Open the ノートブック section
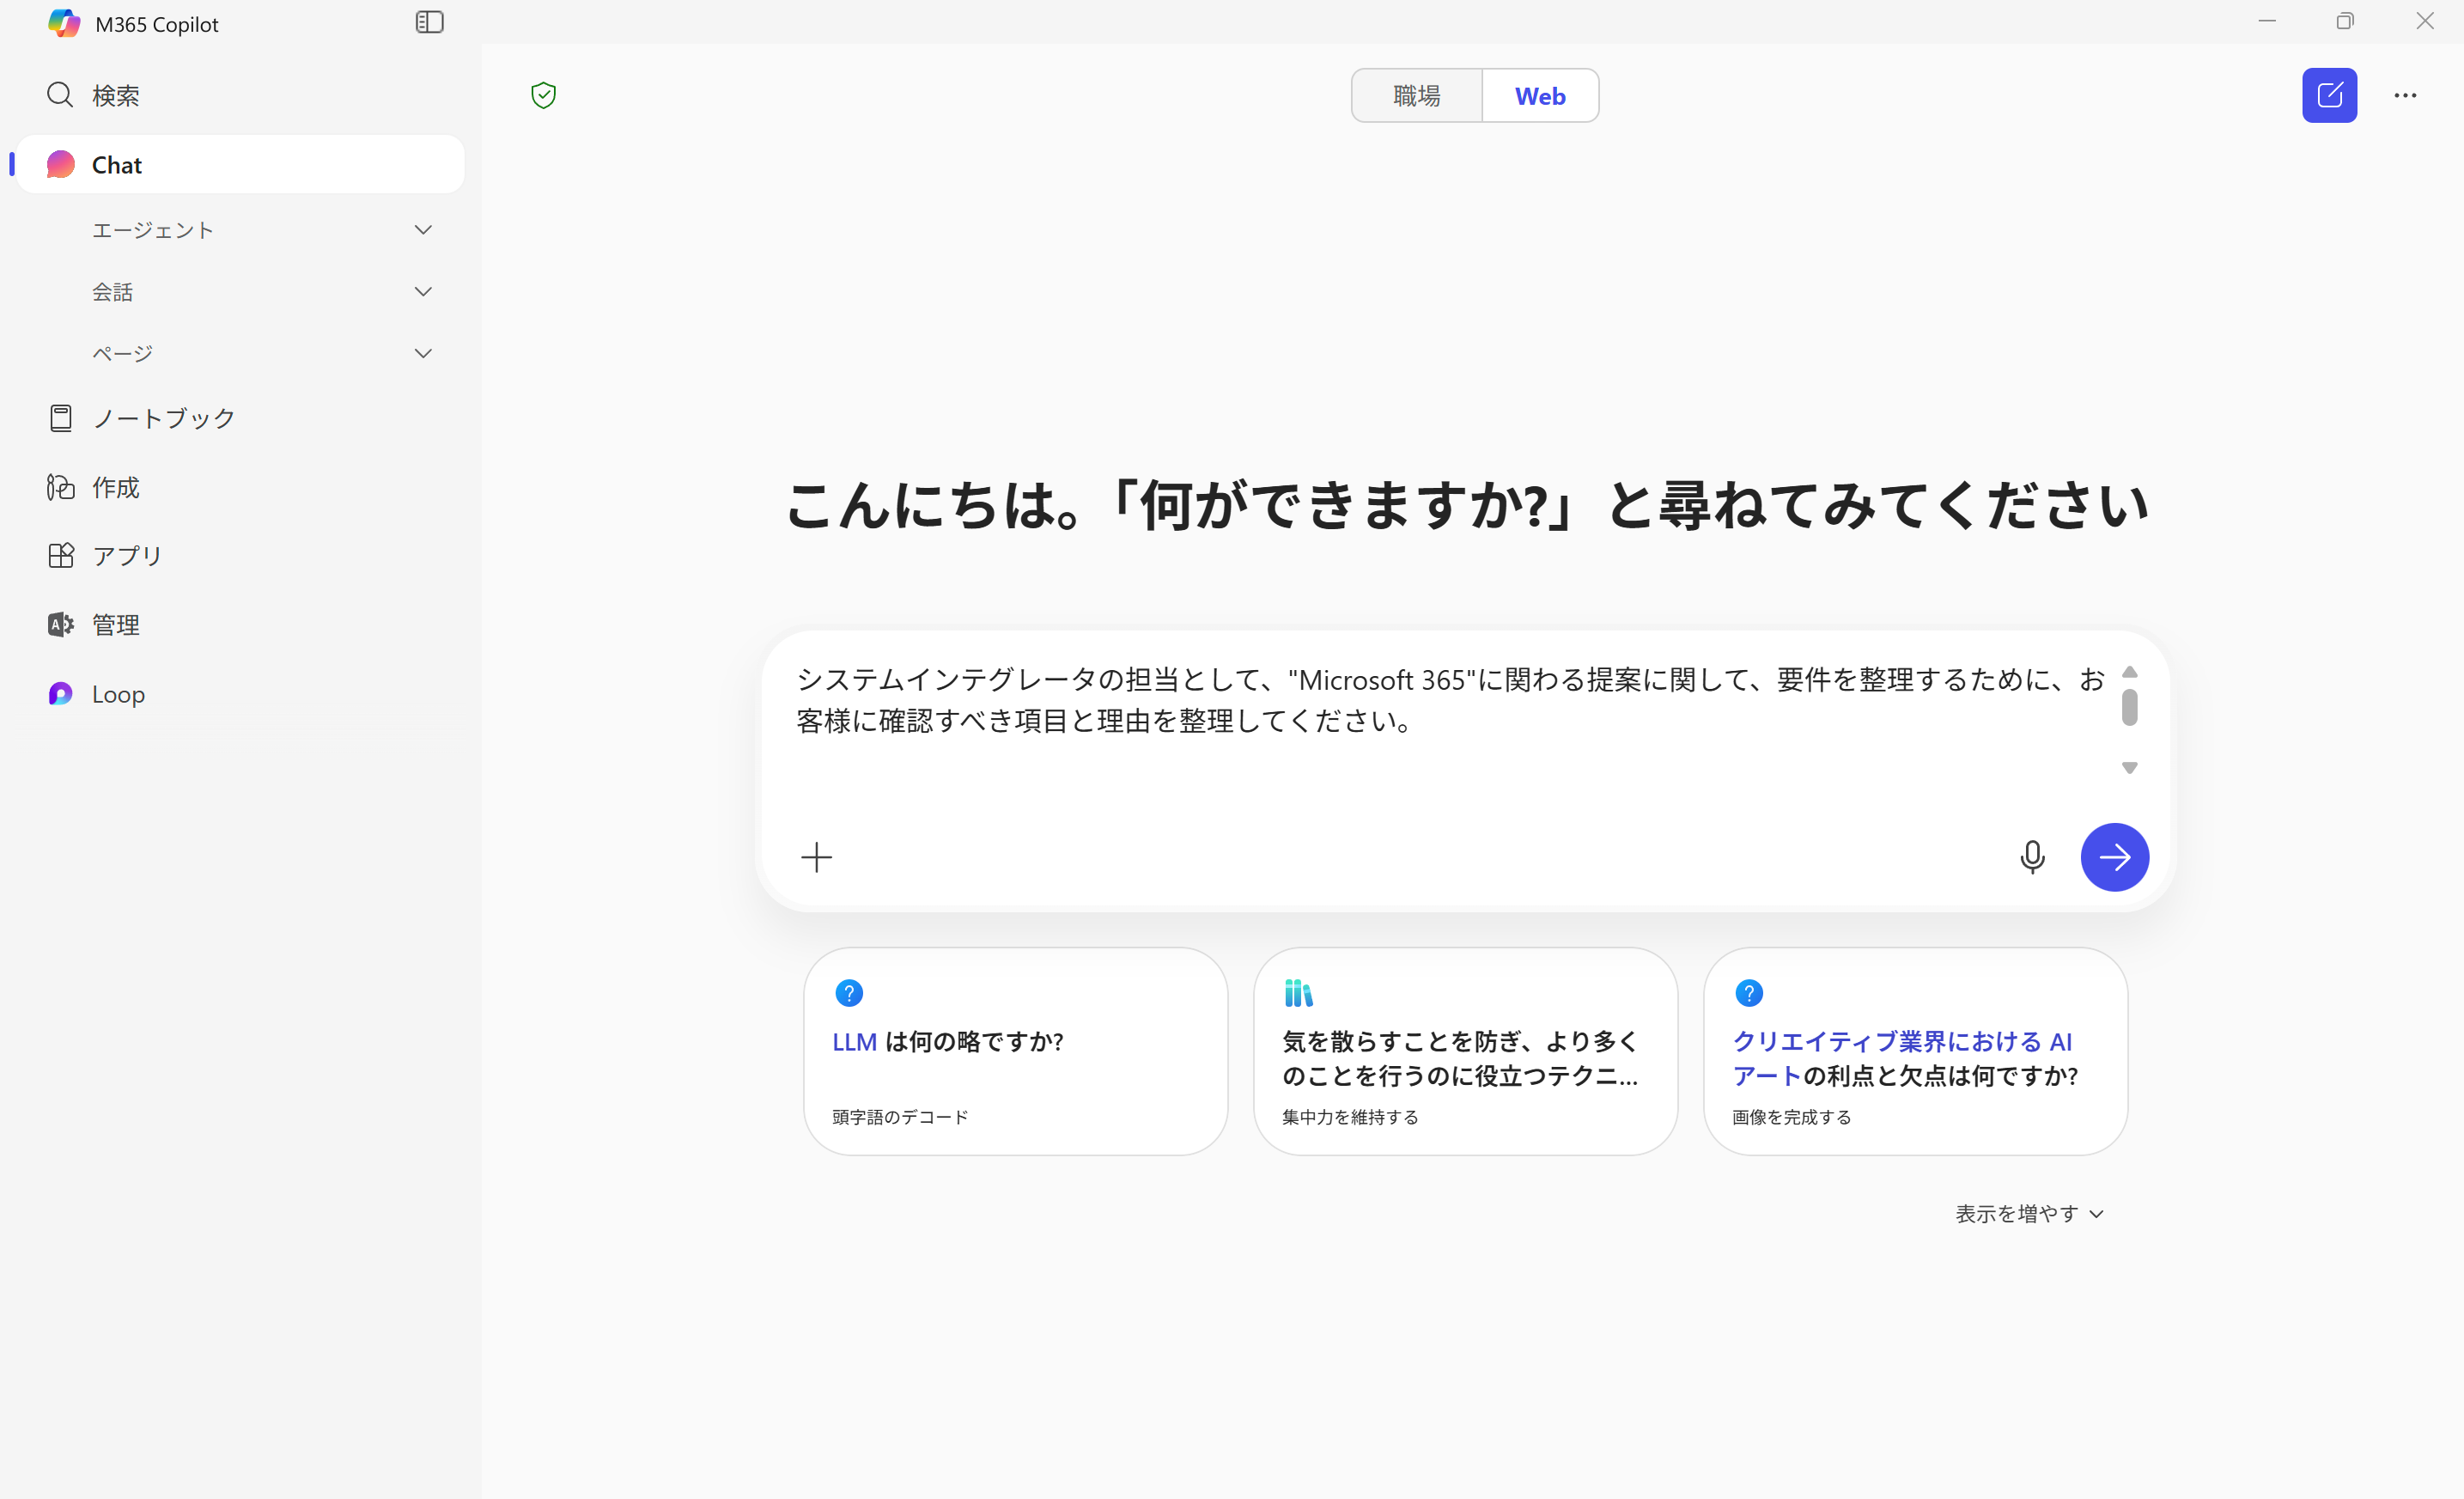This screenshot has width=2464, height=1499. [x=163, y=417]
